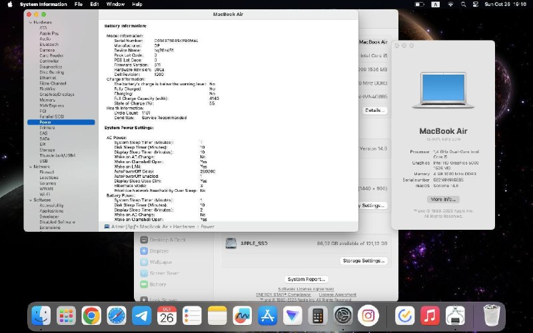Screen dimensions: 533x333
Task: Select Graphics/Displays in the Hardware list
Action: (x=57, y=95)
